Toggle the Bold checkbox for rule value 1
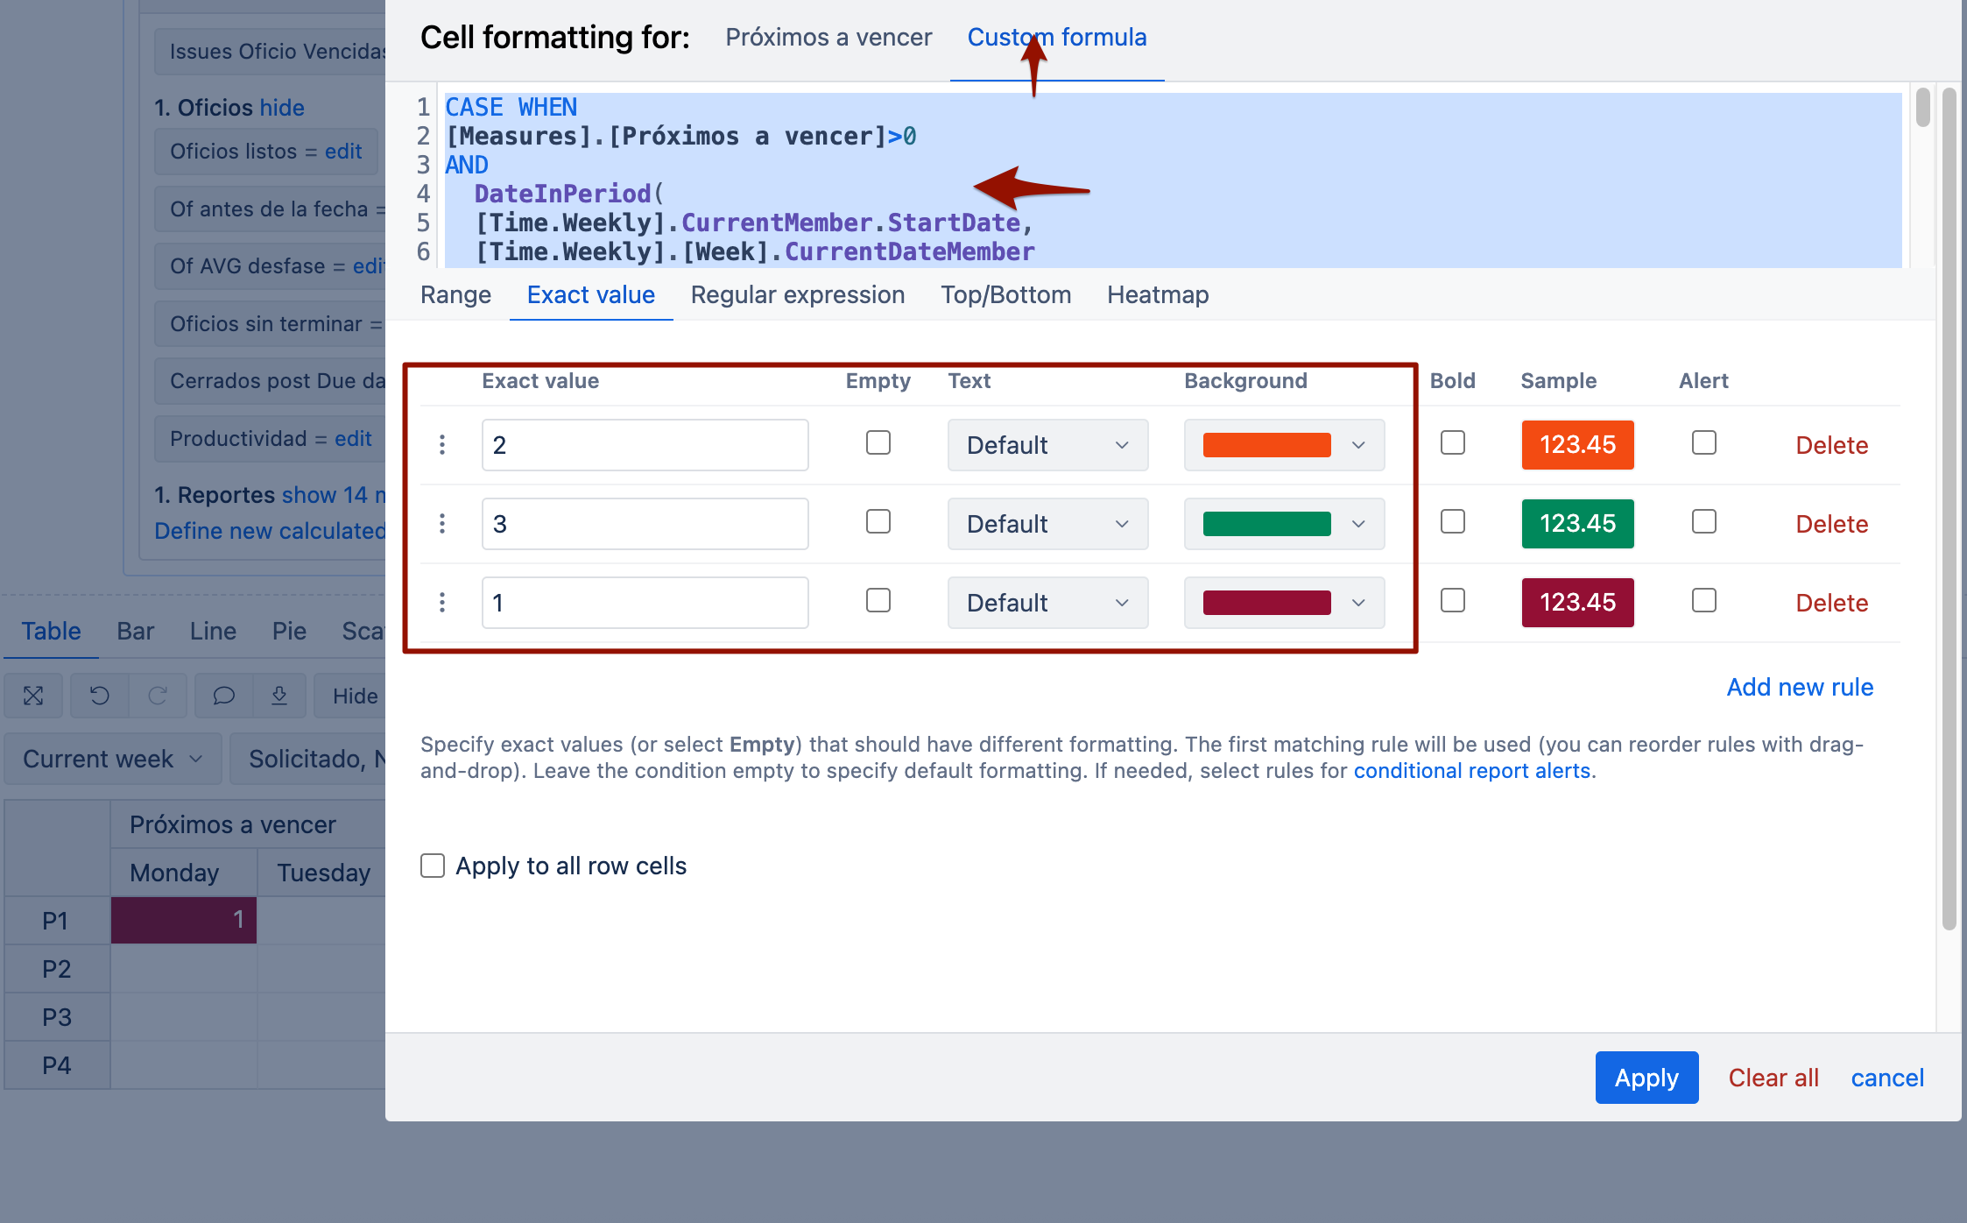Image resolution: width=1967 pixels, height=1223 pixels. [1453, 601]
